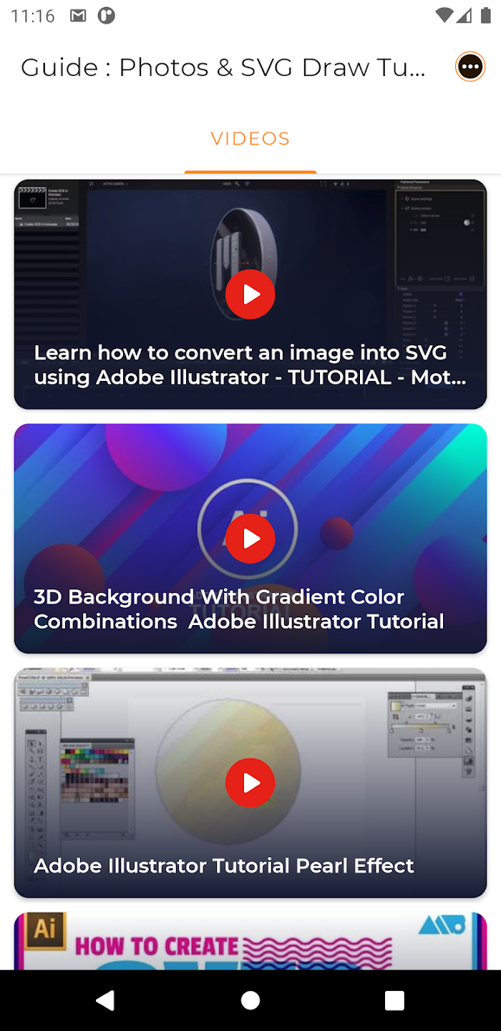Tap the 11:16 clock in status bar
This screenshot has width=501, height=1031.
pyautogui.click(x=33, y=16)
